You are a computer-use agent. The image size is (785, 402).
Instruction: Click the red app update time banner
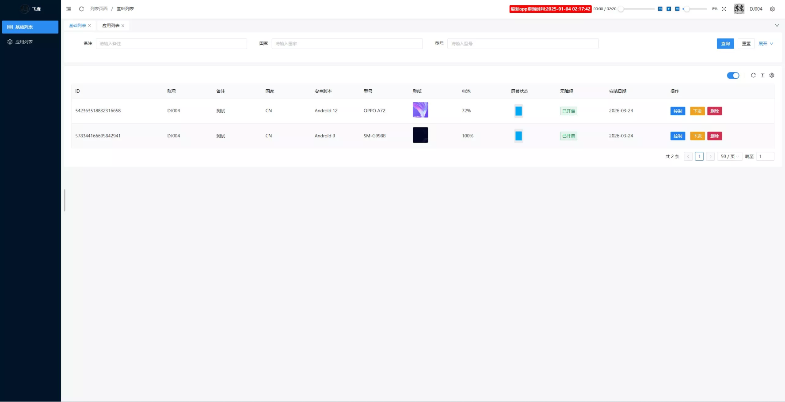point(550,9)
